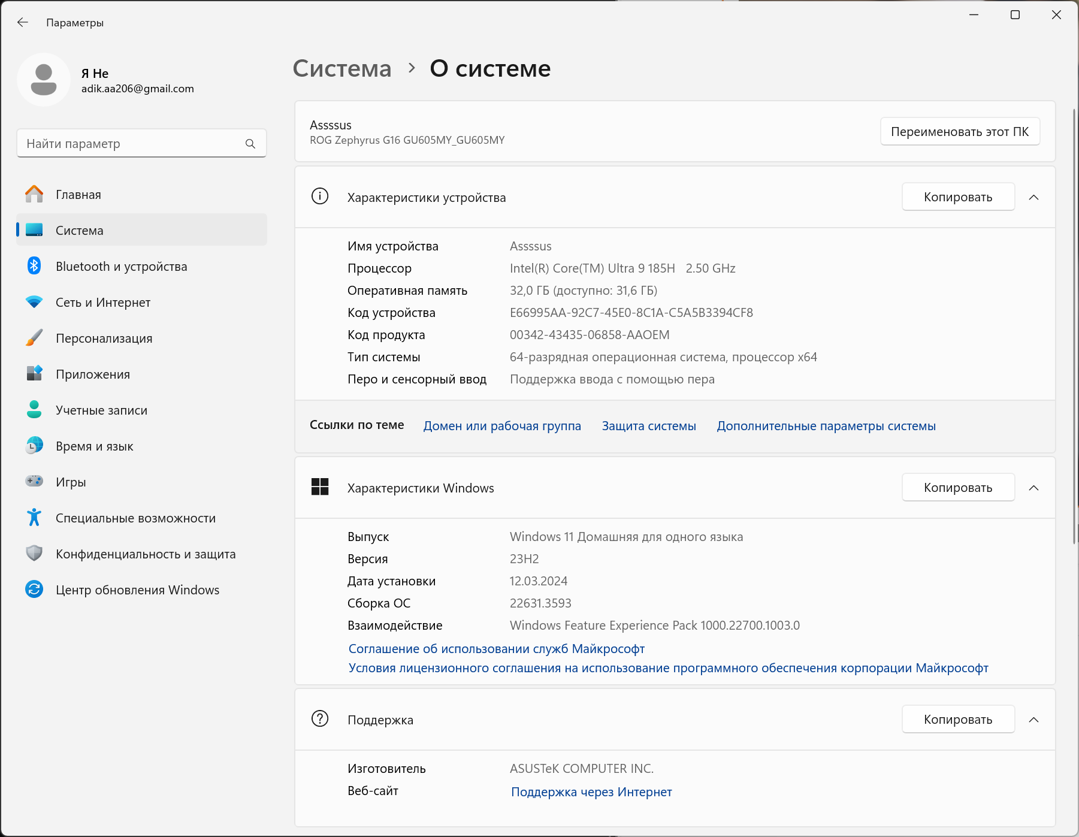Open Специальные возможности settings

click(x=141, y=518)
